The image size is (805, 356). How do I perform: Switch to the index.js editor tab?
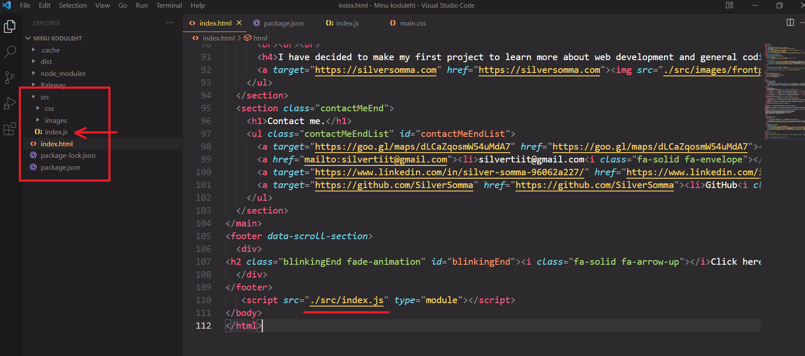point(342,23)
